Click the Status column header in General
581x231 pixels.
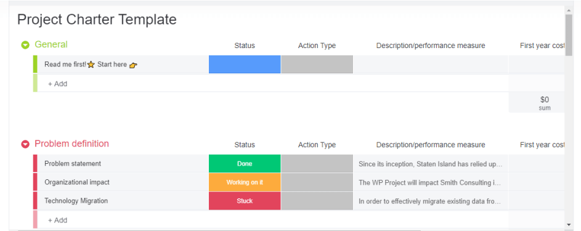245,46
